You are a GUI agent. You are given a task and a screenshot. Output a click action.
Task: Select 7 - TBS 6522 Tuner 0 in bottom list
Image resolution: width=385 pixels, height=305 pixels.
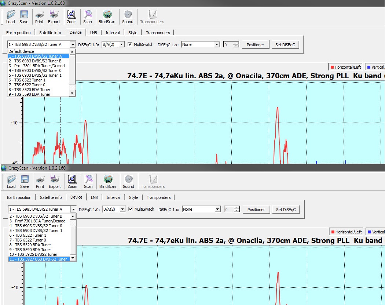click(x=39, y=240)
